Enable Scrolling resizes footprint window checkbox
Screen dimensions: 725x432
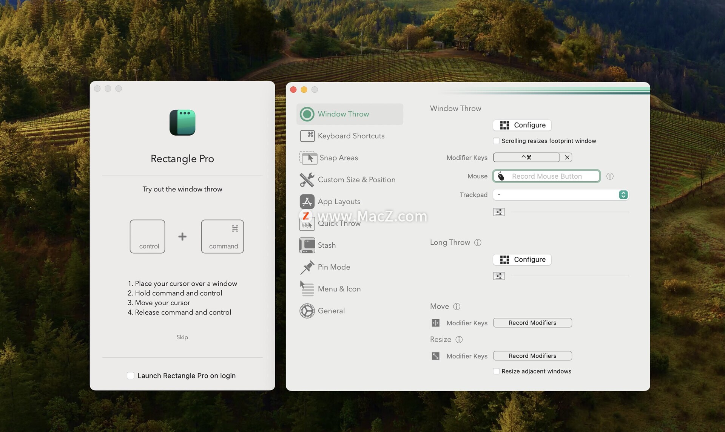pos(496,141)
